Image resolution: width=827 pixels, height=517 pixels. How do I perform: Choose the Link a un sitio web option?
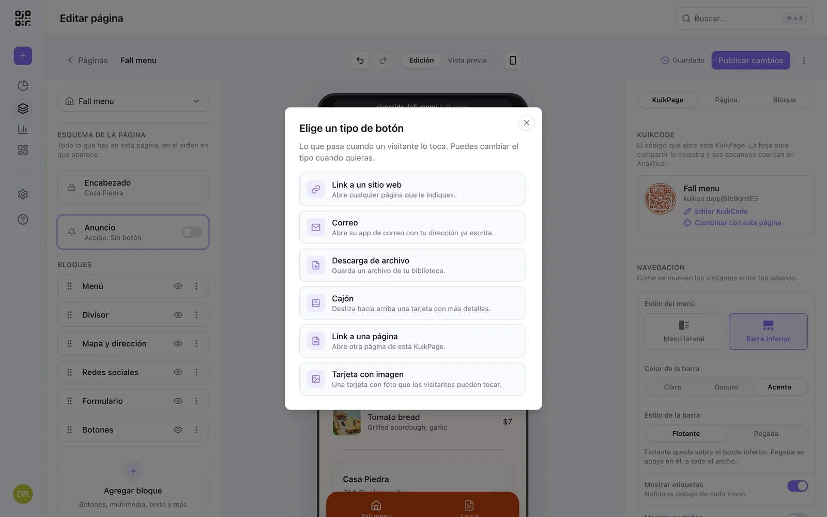pyautogui.click(x=412, y=189)
